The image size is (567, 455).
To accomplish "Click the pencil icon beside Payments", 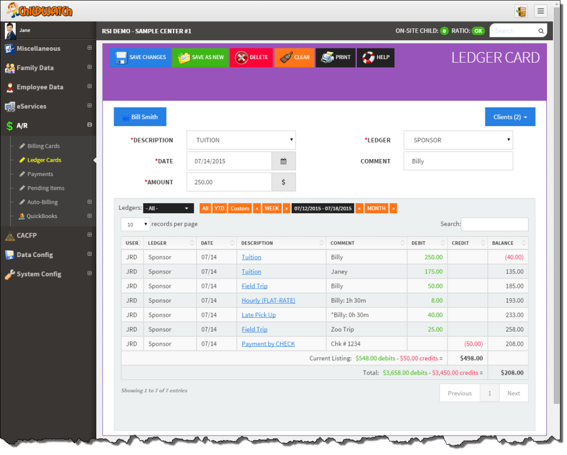I will [x=22, y=174].
